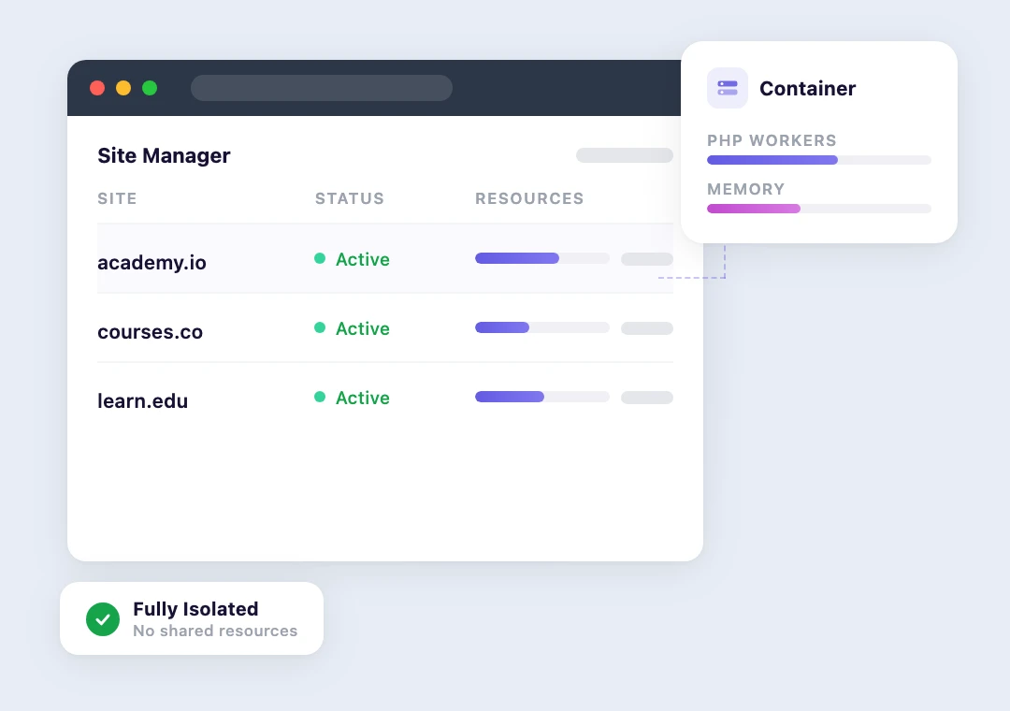Click the Container panel icon
This screenshot has width=1010, height=711.
[728, 88]
